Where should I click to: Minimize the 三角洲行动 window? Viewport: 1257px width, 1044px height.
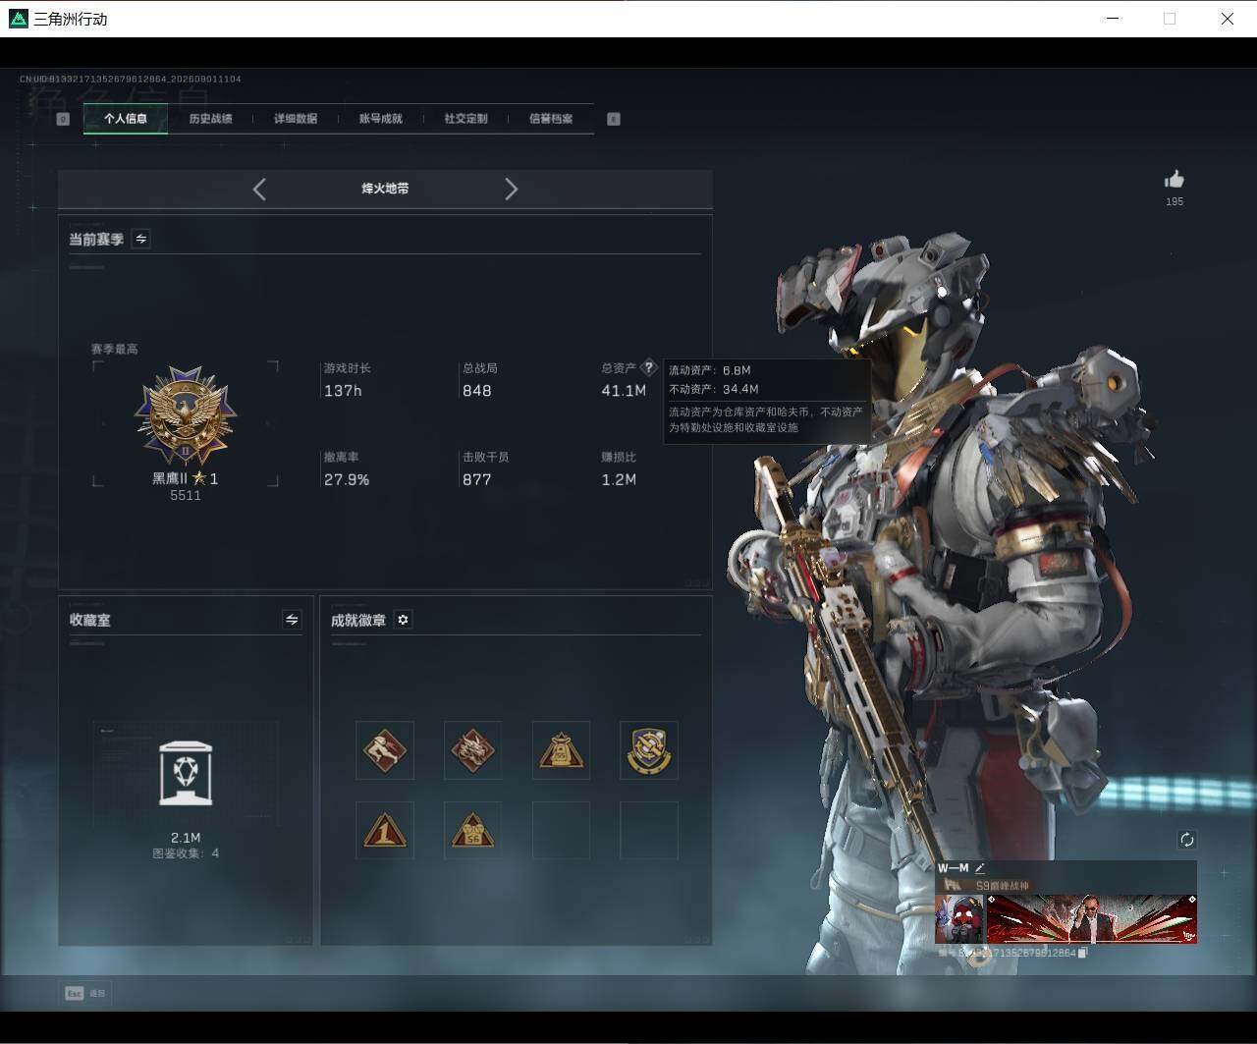[1113, 19]
